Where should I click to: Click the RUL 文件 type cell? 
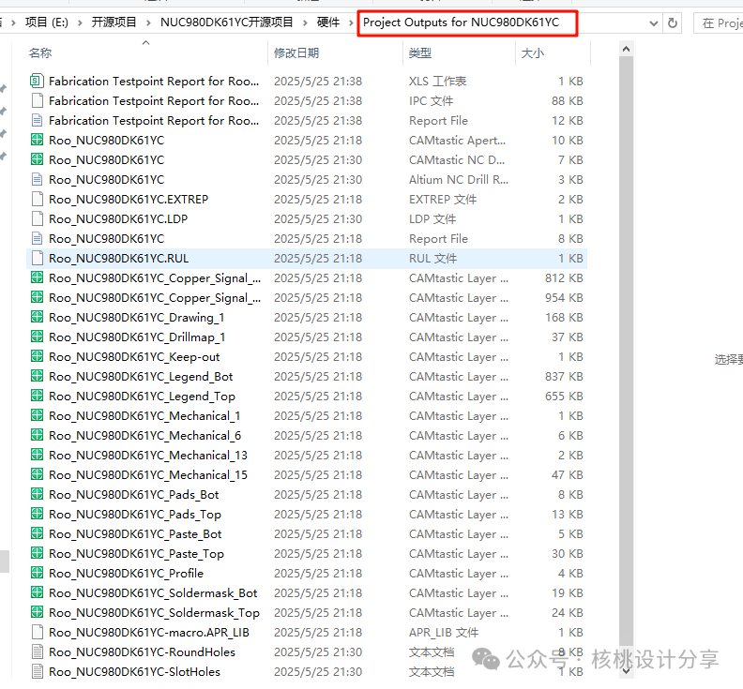433,259
